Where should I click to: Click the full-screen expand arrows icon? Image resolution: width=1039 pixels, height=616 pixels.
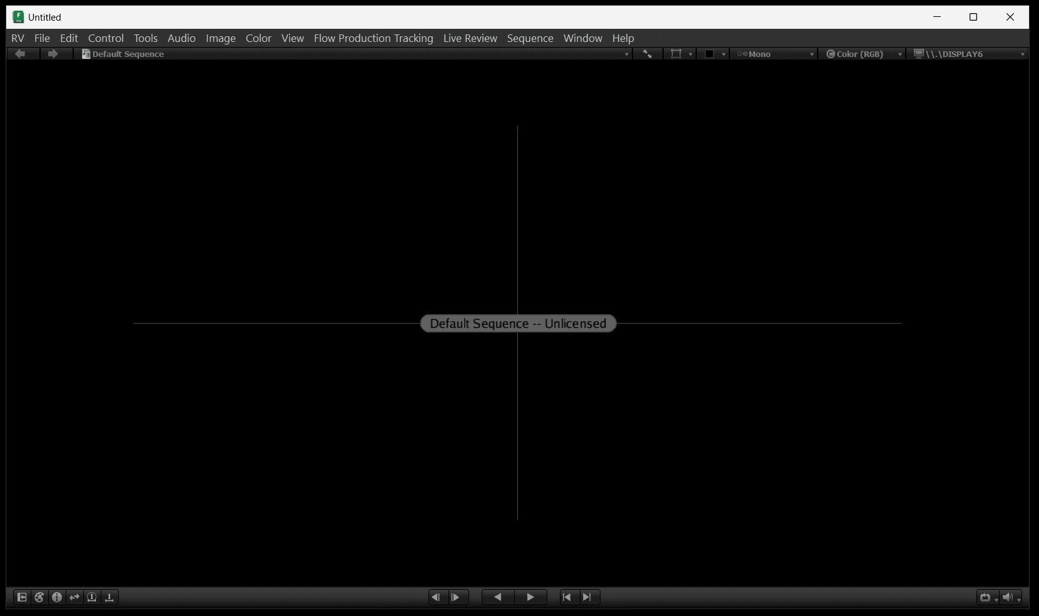pyautogui.click(x=647, y=54)
